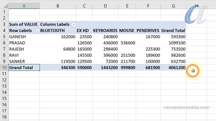Select the KEYBOARDS column label cell
The image size is (216, 121).
point(105,31)
